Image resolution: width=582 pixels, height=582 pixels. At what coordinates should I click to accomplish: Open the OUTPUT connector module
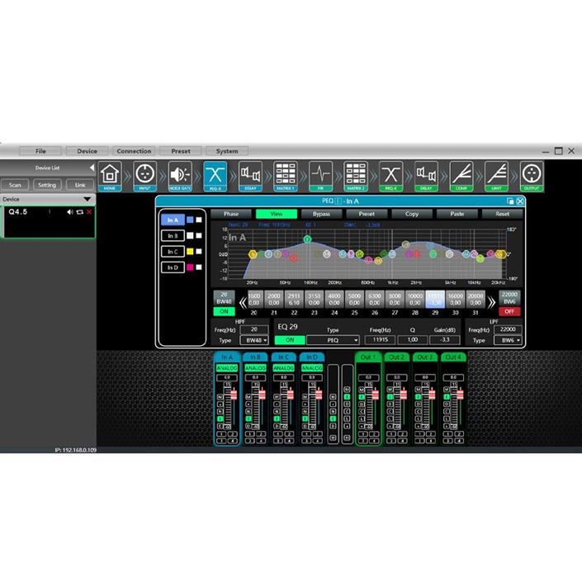(x=532, y=173)
